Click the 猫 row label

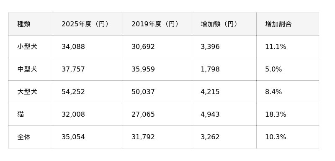coord(31,114)
